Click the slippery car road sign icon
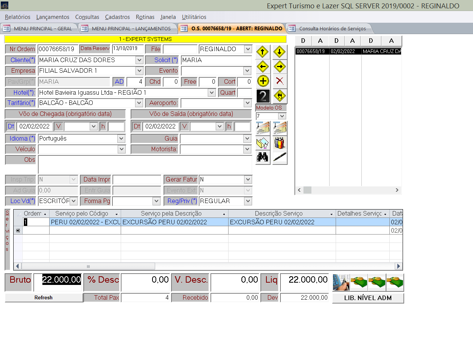This screenshot has width=473, height=341. click(x=279, y=96)
